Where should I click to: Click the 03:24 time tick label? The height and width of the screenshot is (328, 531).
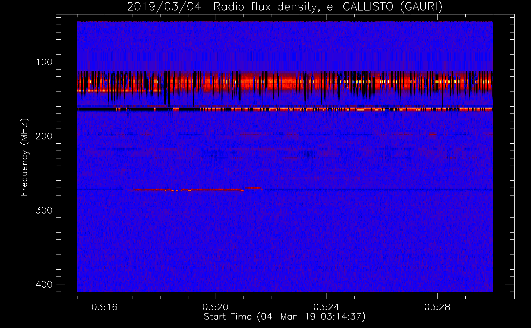click(326, 307)
